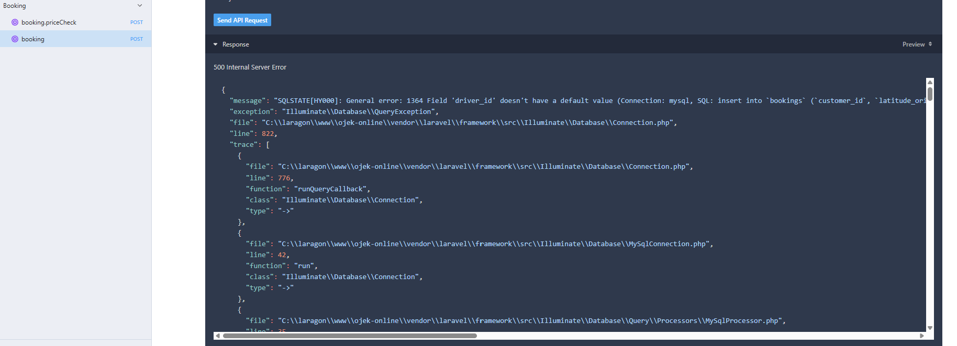Select the booking endpoint in sidebar

pyautogui.click(x=33, y=39)
